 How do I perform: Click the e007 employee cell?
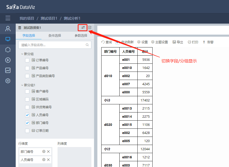click(129, 84)
